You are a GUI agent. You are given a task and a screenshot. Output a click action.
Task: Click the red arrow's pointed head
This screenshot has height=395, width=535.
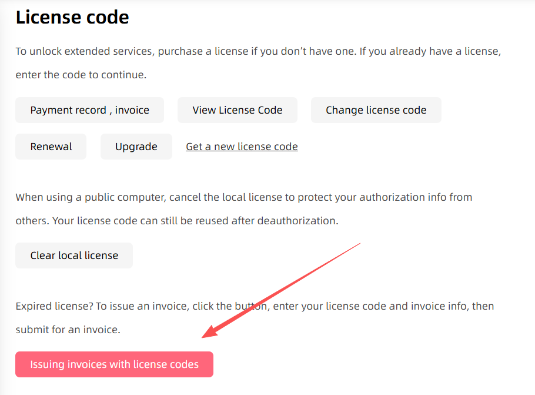point(205,336)
